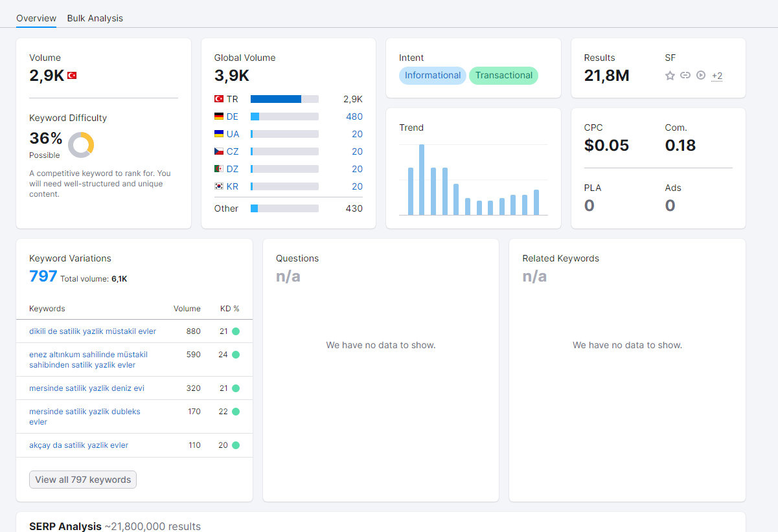Click the Germany flag in Global Volume

pyautogui.click(x=219, y=116)
